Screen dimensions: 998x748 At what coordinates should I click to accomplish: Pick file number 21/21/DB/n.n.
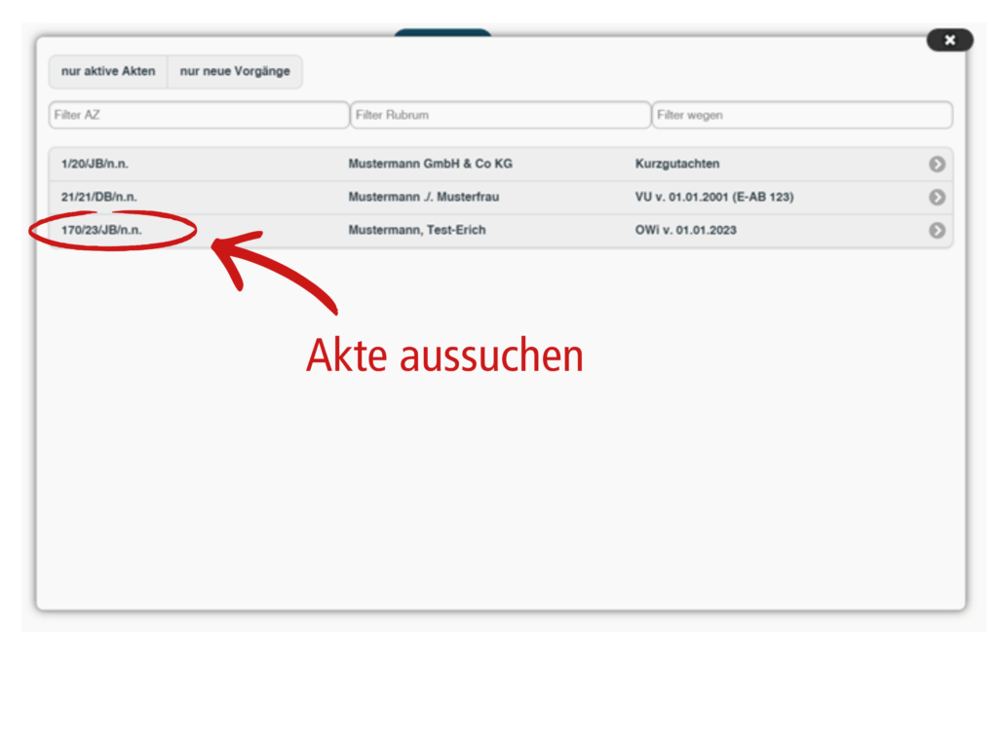[x=98, y=198]
